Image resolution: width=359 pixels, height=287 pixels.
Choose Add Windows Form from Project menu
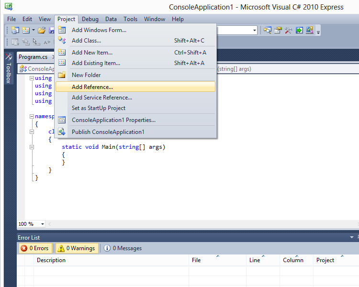coord(135,30)
